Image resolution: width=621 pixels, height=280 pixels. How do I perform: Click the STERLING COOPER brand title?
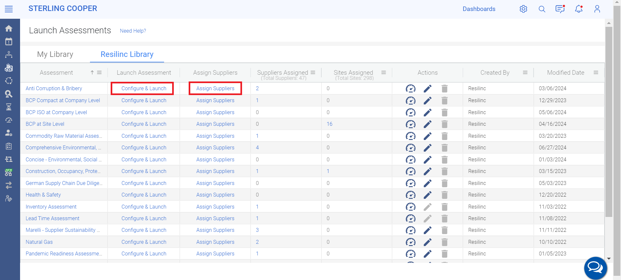pos(63,9)
